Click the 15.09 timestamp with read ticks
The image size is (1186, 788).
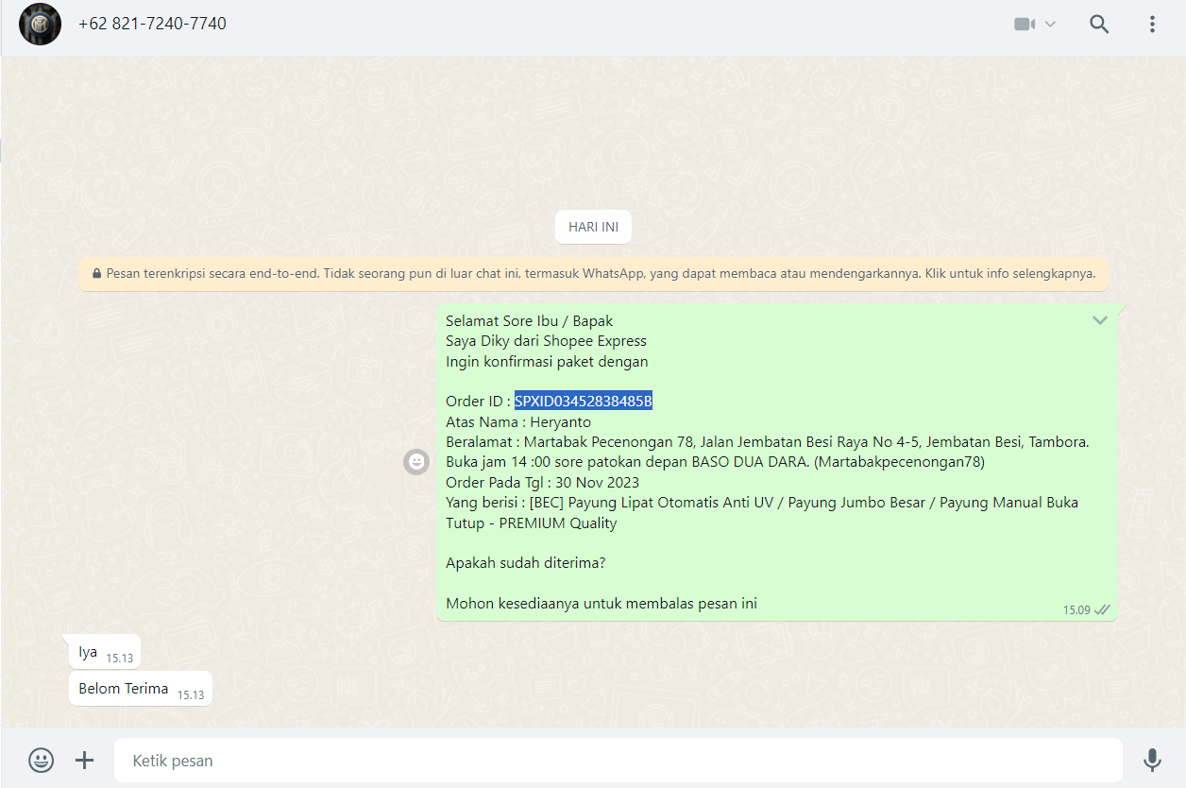[x=1087, y=609]
